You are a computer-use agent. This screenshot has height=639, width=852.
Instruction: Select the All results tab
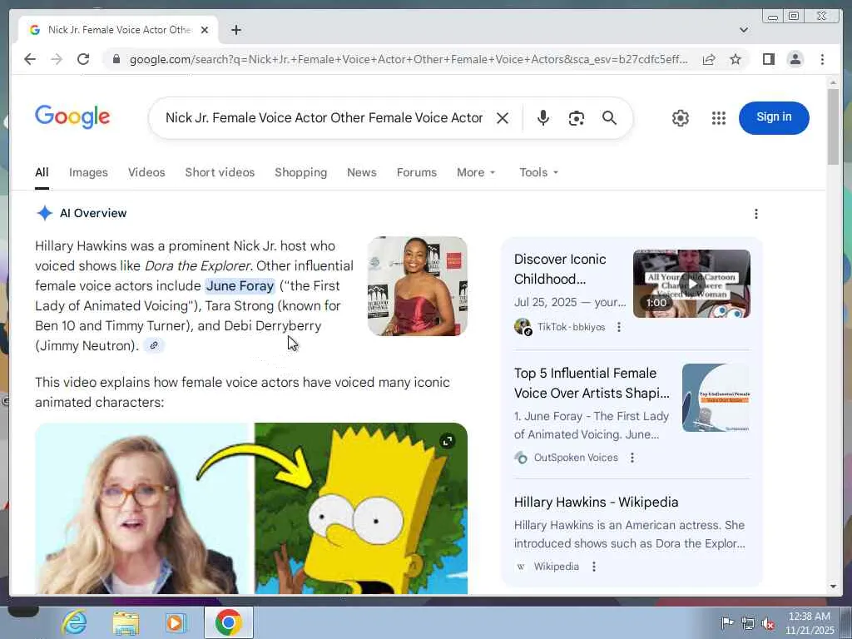click(42, 172)
